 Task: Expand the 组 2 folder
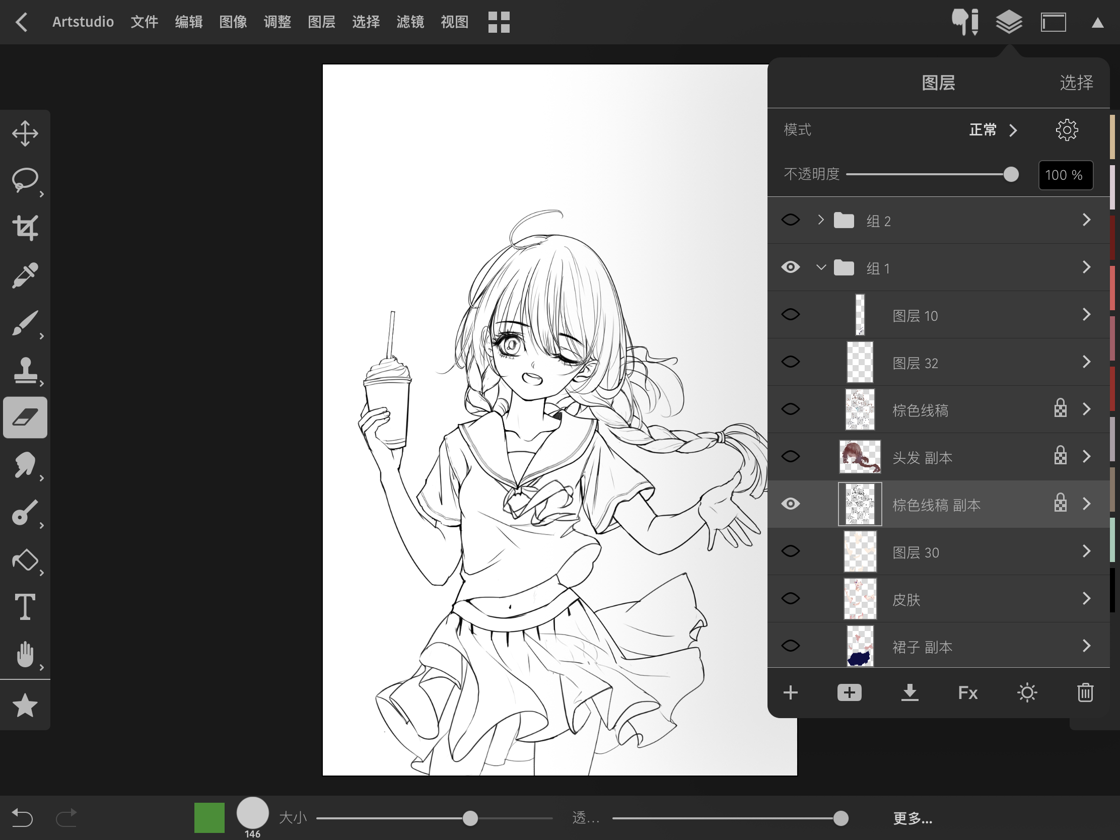821,220
